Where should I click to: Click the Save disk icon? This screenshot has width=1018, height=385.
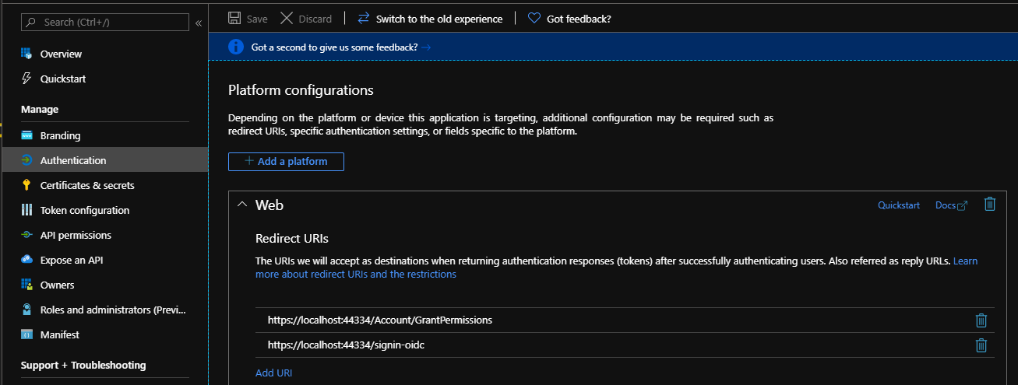tap(234, 18)
